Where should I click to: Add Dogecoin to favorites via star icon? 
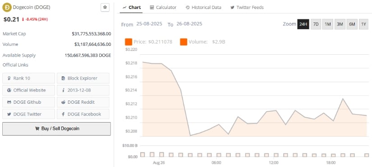coord(105,7)
